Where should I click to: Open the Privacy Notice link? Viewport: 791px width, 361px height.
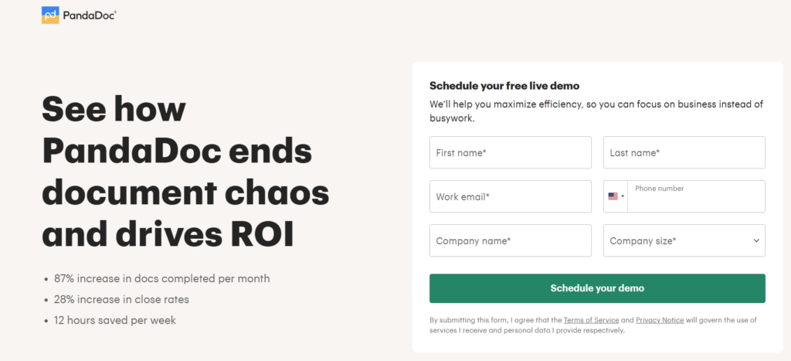click(x=659, y=320)
